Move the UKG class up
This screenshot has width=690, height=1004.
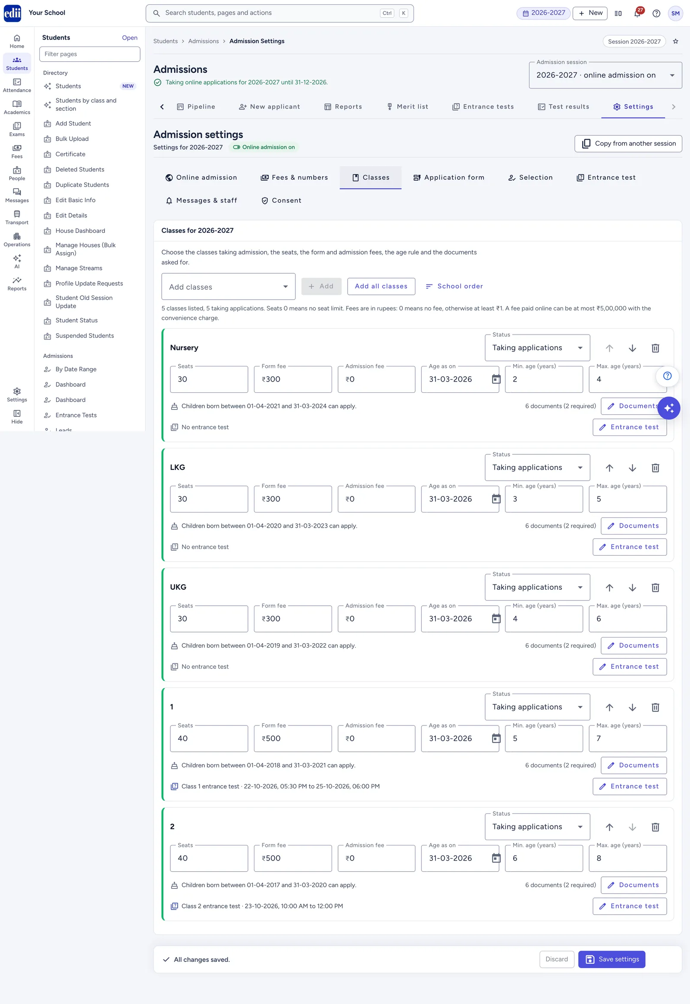609,588
